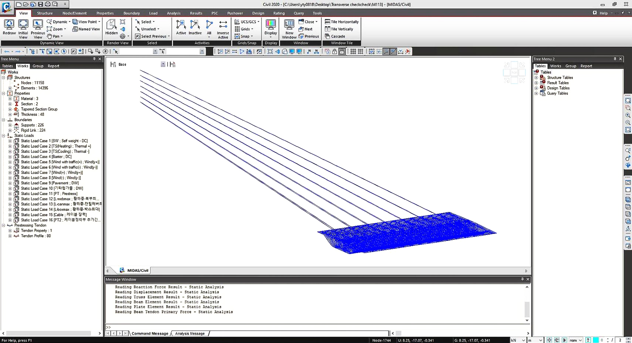Image resolution: width=632 pixels, height=343 pixels.
Task: Click the Active activities icon
Action: [x=181, y=25]
